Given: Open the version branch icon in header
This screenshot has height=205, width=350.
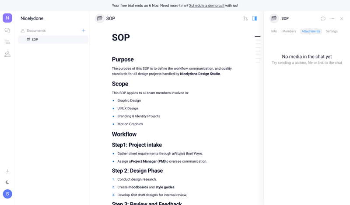Looking at the screenshot, I should (x=245, y=19).
